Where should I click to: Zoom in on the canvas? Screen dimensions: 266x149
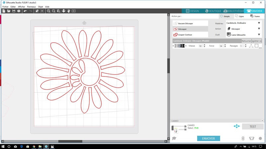pyautogui.click(x=49, y=11)
